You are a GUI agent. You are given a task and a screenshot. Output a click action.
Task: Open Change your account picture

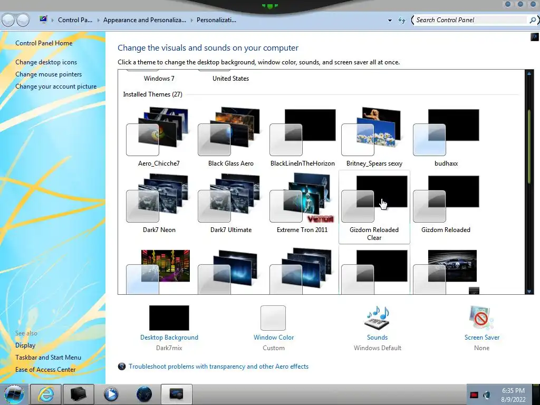56,86
